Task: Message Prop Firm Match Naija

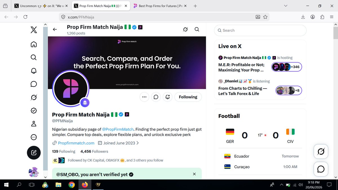Action: [156, 97]
